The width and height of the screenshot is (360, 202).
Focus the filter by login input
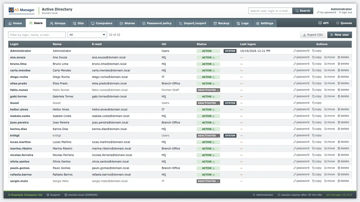pos(37,35)
